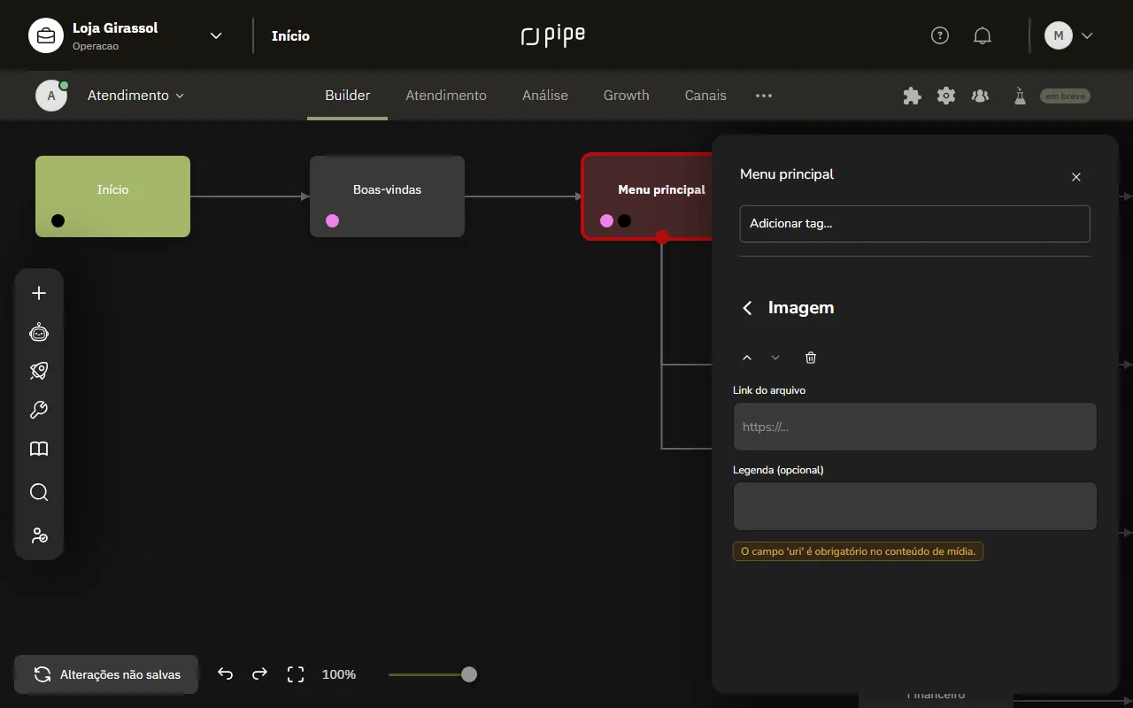Viewport: 1133px width, 708px height.
Task: Move Imagem content down with the arrow
Action: (x=775, y=358)
